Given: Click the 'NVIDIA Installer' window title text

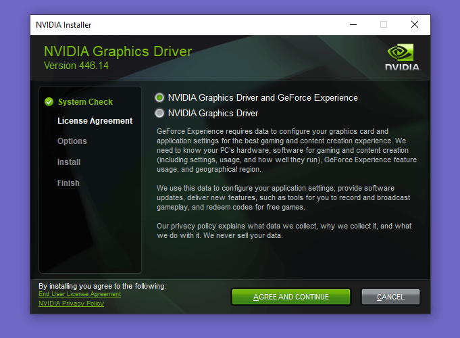Looking at the screenshot, I should pyautogui.click(x=63, y=25).
